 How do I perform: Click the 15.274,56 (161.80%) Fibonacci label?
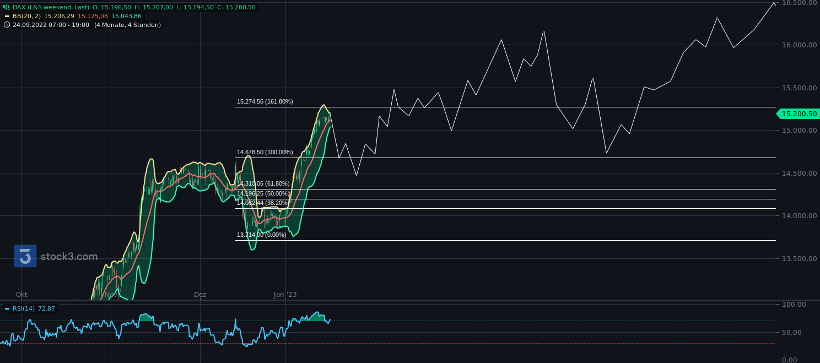click(x=265, y=101)
